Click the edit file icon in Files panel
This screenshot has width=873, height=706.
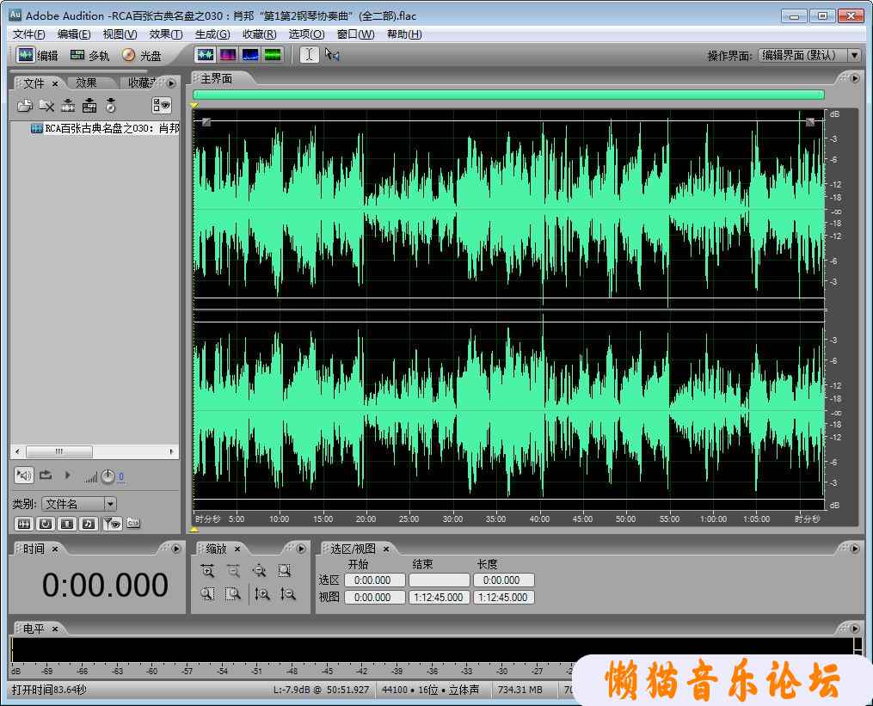pos(68,105)
